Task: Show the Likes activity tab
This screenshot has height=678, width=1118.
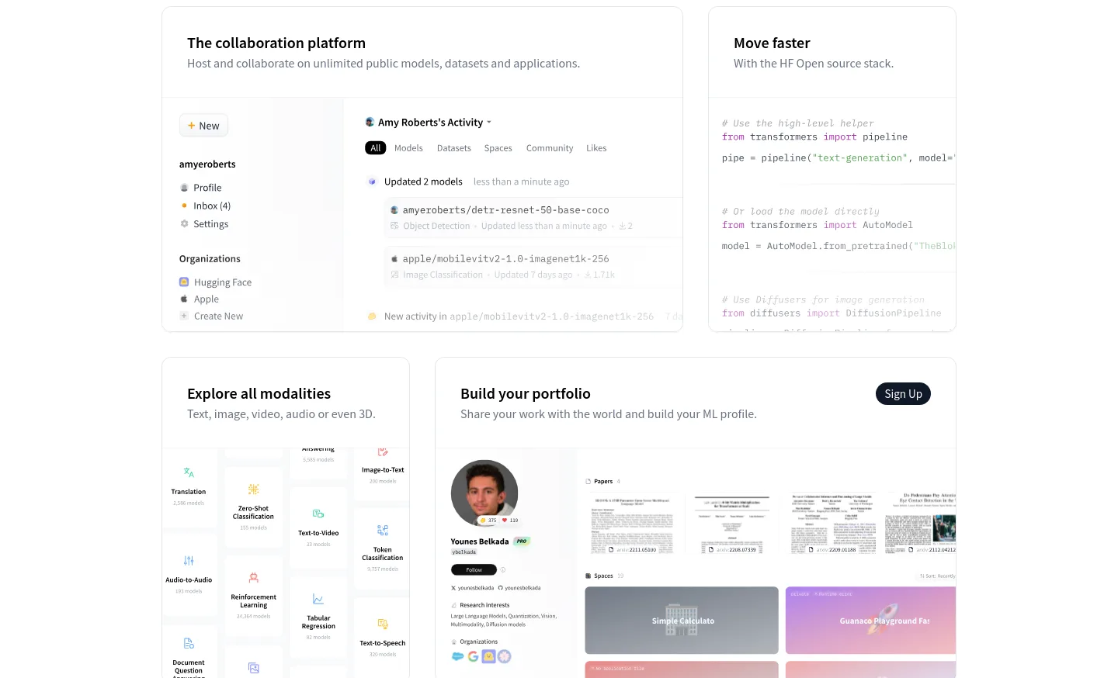Action: 596,148
